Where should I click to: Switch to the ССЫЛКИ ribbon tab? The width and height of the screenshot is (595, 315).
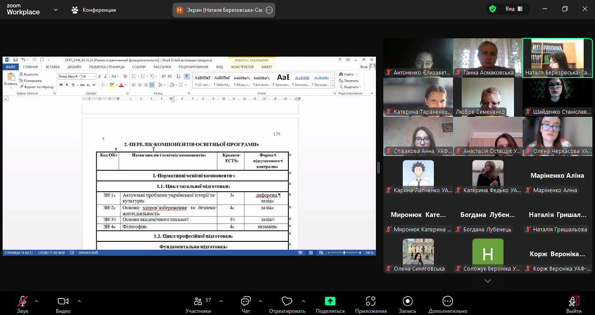[139, 67]
